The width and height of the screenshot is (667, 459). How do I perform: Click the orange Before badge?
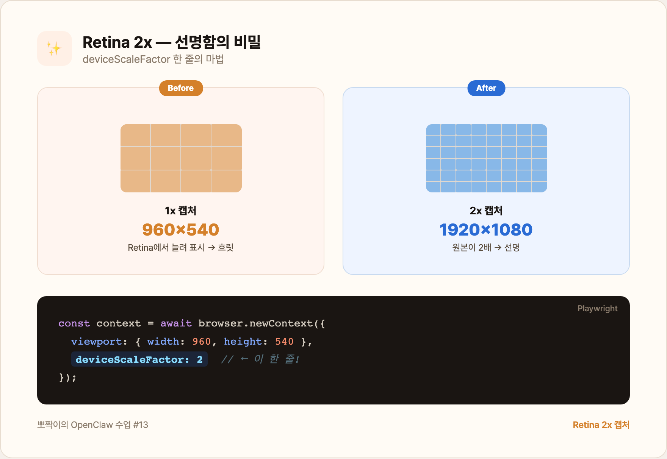(x=181, y=88)
